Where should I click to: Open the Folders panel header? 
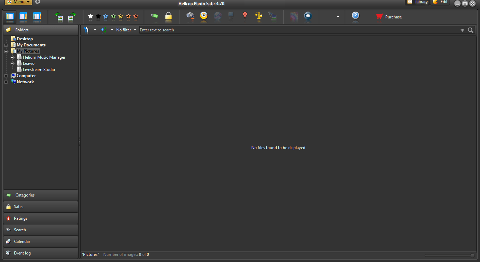click(x=41, y=30)
